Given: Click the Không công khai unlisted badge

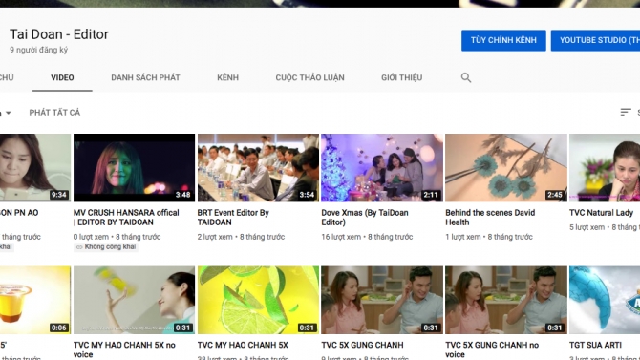Looking at the screenshot, I should [x=106, y=247].
